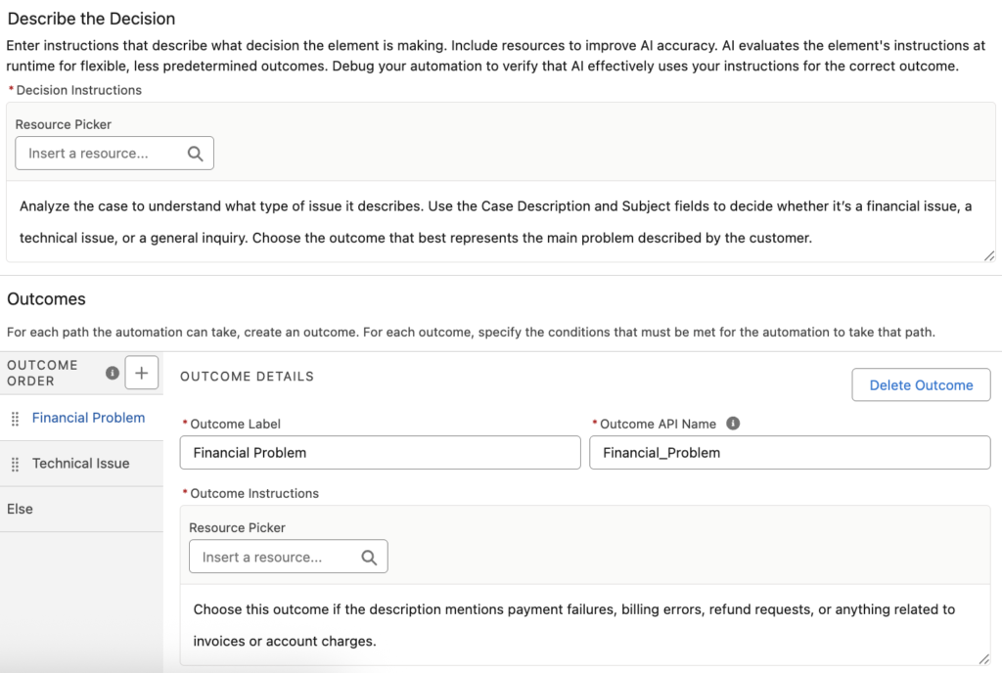Click the Decision Instructions textarea resize handle
Screen dimensions: 1002x673
[x=989, y=255]
